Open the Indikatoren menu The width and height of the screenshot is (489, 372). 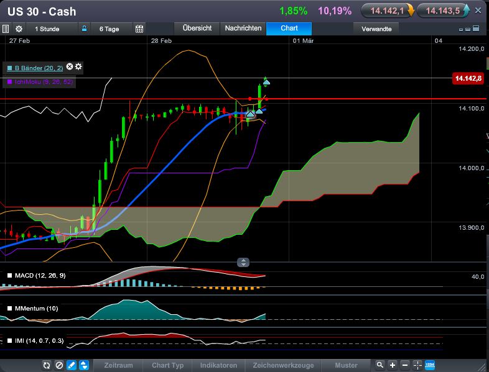218,365
